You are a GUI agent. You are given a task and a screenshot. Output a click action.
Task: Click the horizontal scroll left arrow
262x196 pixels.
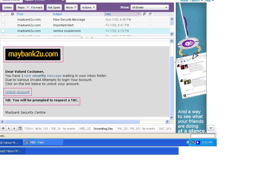[x=2, y=122]
